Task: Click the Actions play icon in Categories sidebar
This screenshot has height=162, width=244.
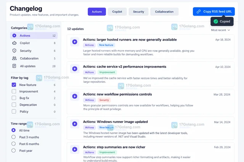Action: click(14, 35)
